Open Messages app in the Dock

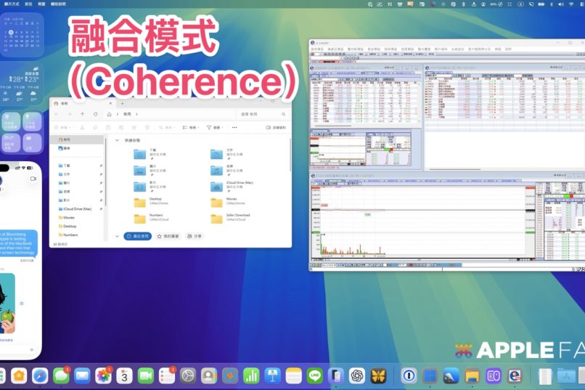pyautogui.click(x=62, y=375)
